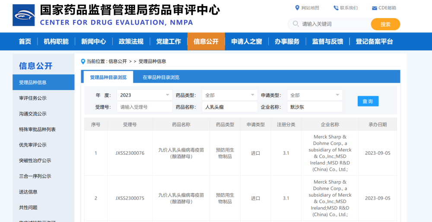Open 政策法规 navigation item
The height and width of the screenshot is (222, 432).
coord(131,41)
